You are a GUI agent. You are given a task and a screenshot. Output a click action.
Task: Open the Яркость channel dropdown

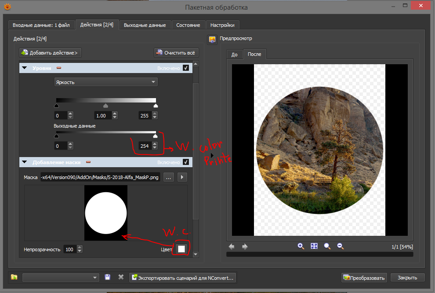point(106,82)
